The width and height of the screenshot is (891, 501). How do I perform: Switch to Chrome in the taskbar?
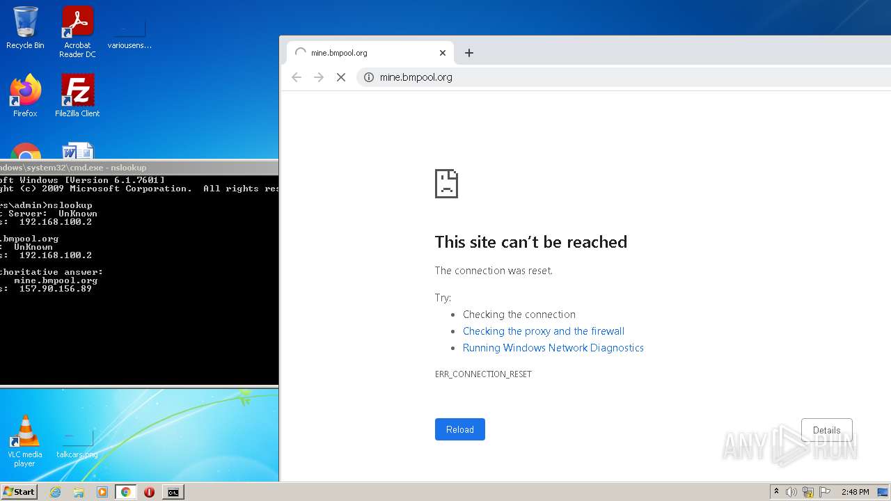(125, 492)
